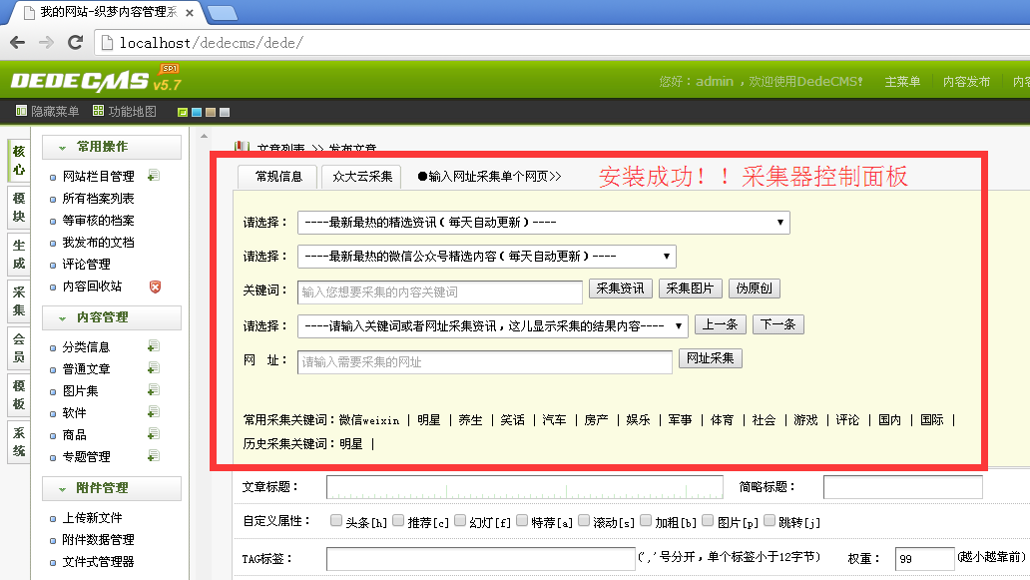Click the add icon next to 分类信息
Image resolution: width=1030 pixels, height=580 pixels.
point(153,346)
